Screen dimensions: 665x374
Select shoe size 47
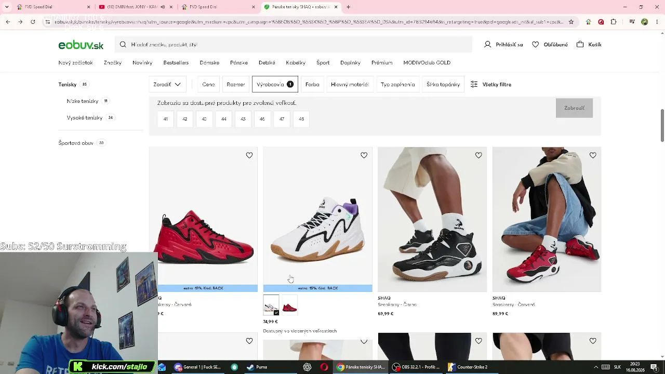click(x=282, y=119)
